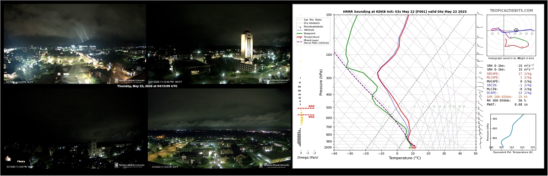Open the webcam view with light beams in clouds
This screenshot has width=548, height=176.
point(75,44)
